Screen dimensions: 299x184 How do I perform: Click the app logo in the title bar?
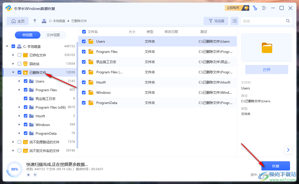pyautogui.click(x=9, y=8)
